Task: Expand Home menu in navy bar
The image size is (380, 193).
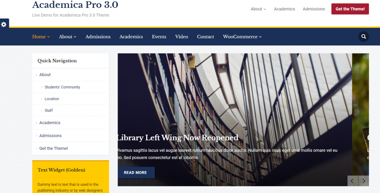Action: click(41, 36)
